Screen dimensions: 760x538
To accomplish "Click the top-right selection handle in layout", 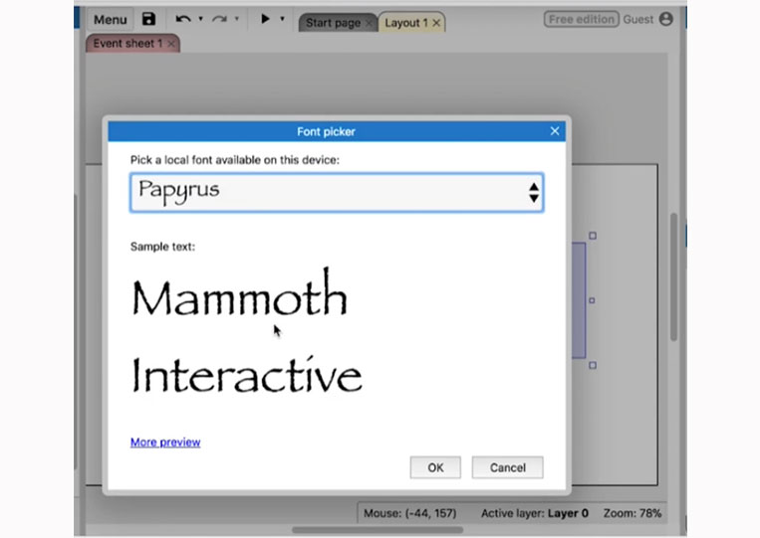I will (593, 236).
